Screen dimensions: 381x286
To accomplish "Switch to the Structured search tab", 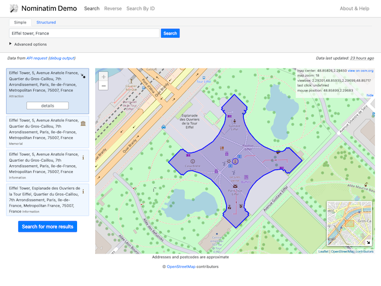I will click(x=46, y=22).
